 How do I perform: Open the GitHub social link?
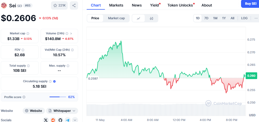(x=60, y=120)
